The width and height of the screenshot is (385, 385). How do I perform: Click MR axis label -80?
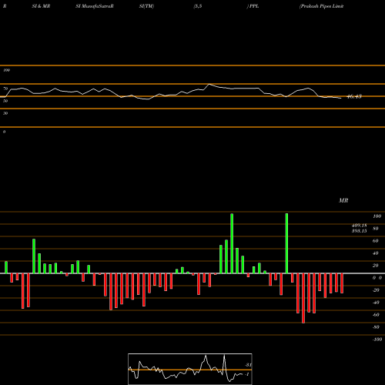tap(376, 327)
